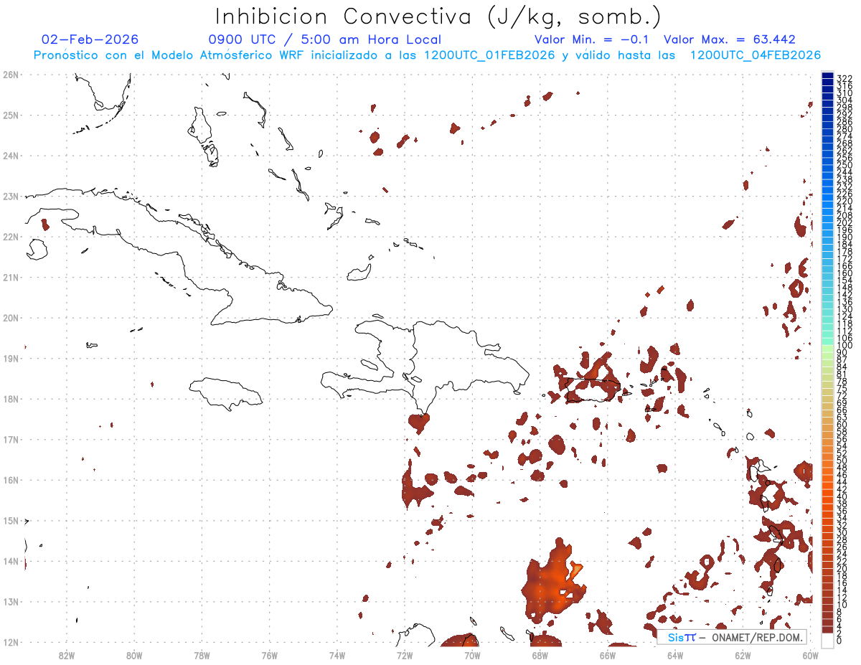Click the 78W longitude label
861x665 pixels.
point(202,655)
